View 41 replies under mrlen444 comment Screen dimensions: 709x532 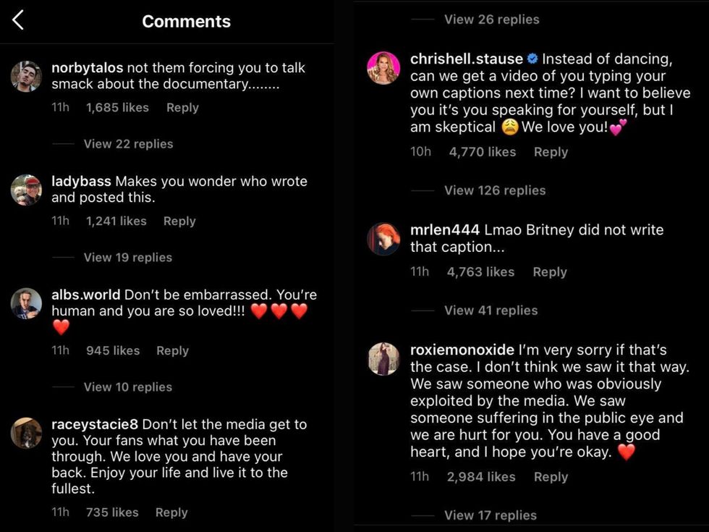pos(491,311)
